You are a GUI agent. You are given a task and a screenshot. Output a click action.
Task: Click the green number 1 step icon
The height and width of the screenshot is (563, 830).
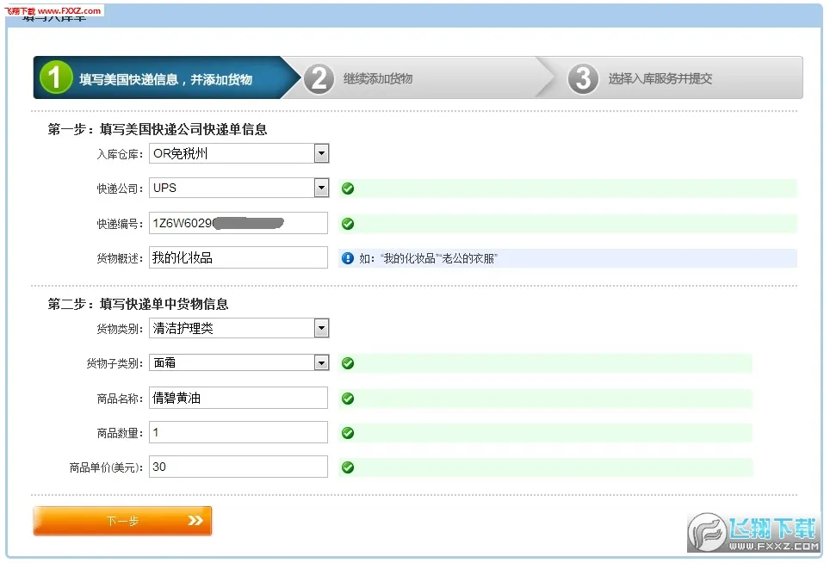coord(56,77)
